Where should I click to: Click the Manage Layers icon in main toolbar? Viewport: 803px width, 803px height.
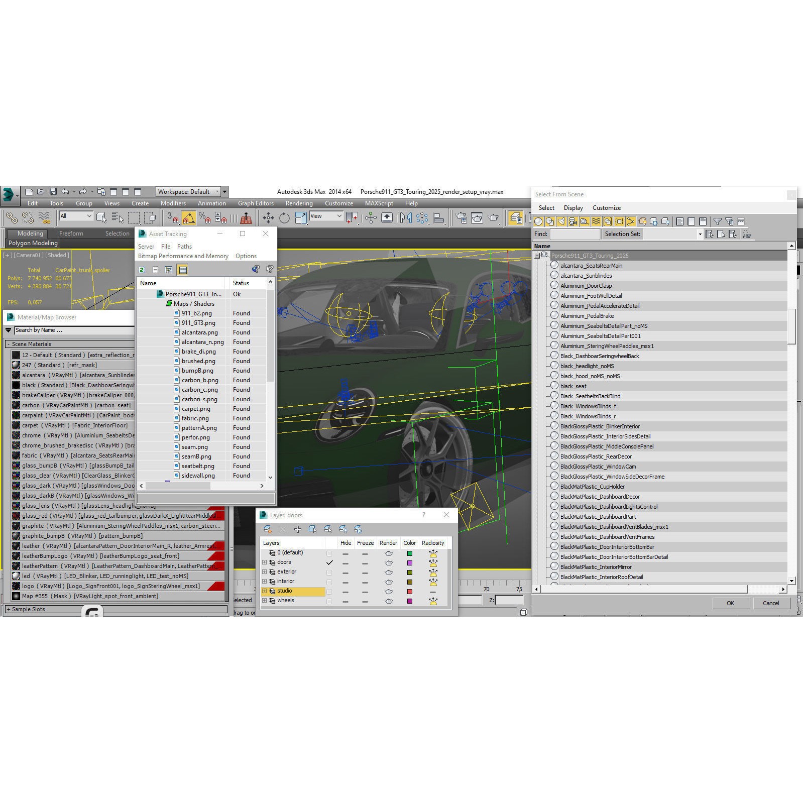click(516, 217)
